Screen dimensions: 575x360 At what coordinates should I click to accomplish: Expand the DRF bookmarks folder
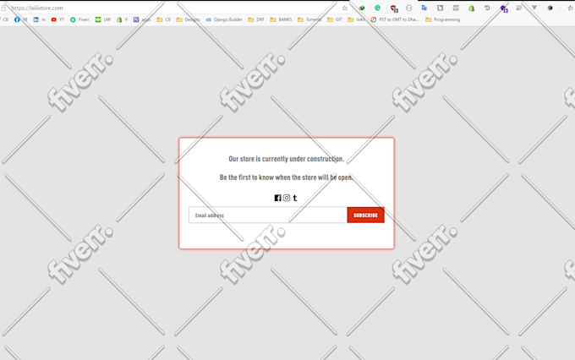(x=256, y=19)
